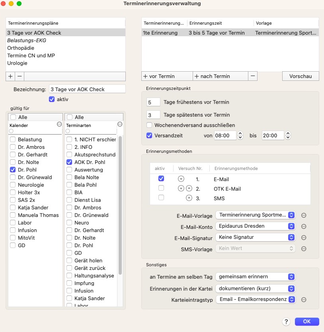Confirm dialog with OK button

point(307,322)
